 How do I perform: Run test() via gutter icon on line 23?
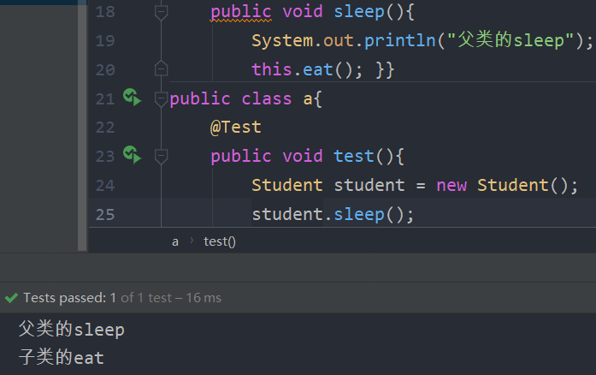(132, 155)
